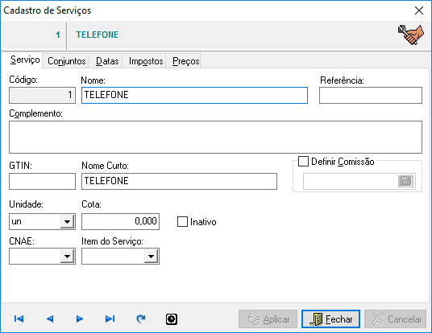This screenshot has height=333, width=432.
Task: Switch to the Impostos tab
Action: click(146, 61)
